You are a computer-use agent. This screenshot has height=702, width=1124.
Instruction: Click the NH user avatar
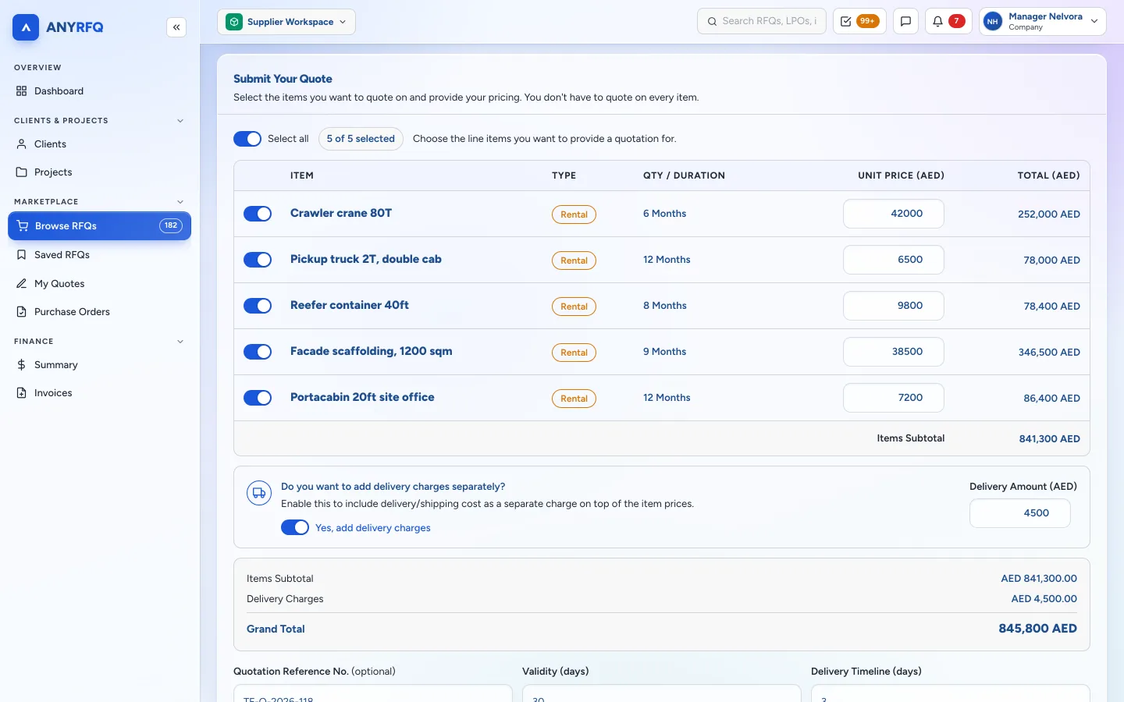click(x=993, y=22)
